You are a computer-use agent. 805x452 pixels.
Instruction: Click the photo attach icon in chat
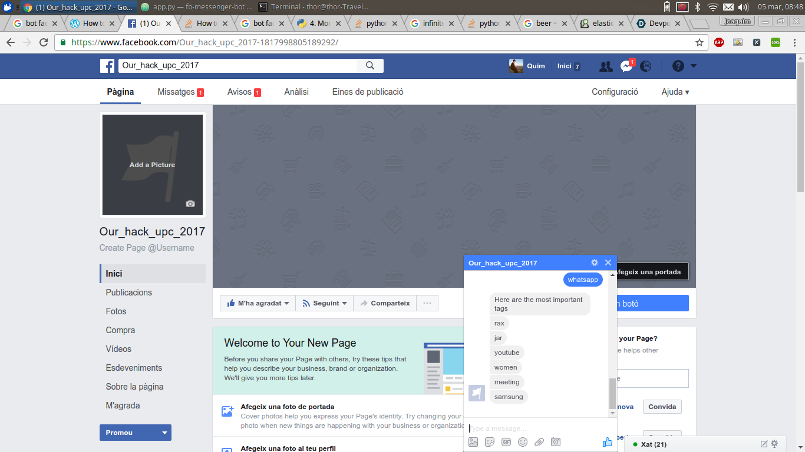tap(473, 442)
